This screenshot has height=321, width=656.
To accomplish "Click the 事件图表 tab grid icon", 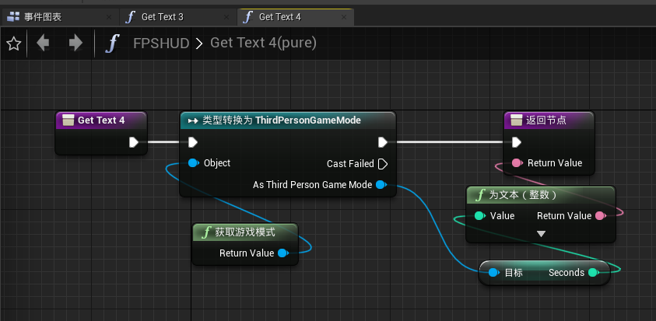I will point(13,17).
